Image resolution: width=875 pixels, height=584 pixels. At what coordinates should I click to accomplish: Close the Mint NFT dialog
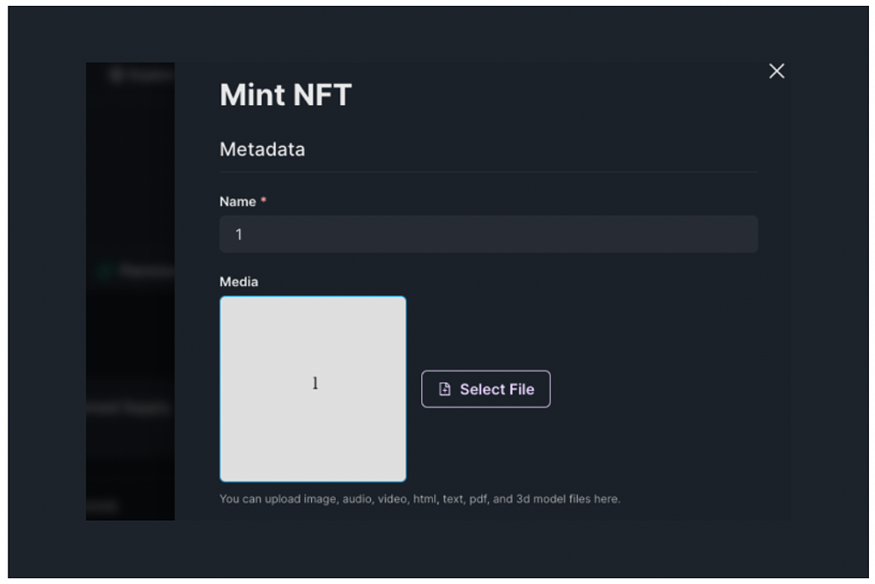point(776,72)
